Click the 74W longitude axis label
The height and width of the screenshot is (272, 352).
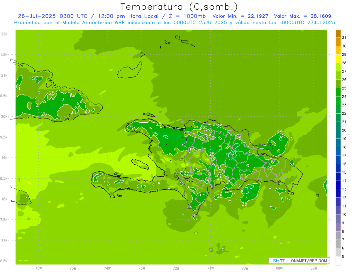tap(107, 268)
